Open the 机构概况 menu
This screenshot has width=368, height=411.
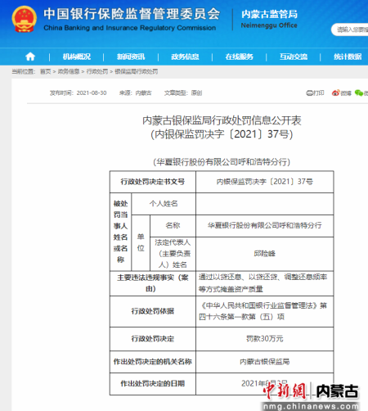click(x=77, y=56)
